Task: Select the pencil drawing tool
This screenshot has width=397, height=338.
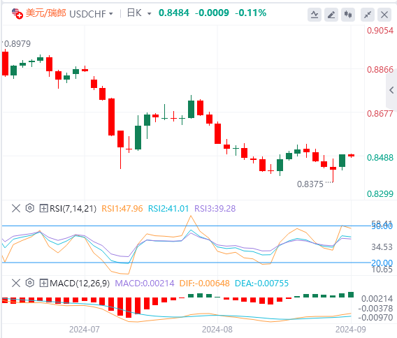Action: (331, 15)
